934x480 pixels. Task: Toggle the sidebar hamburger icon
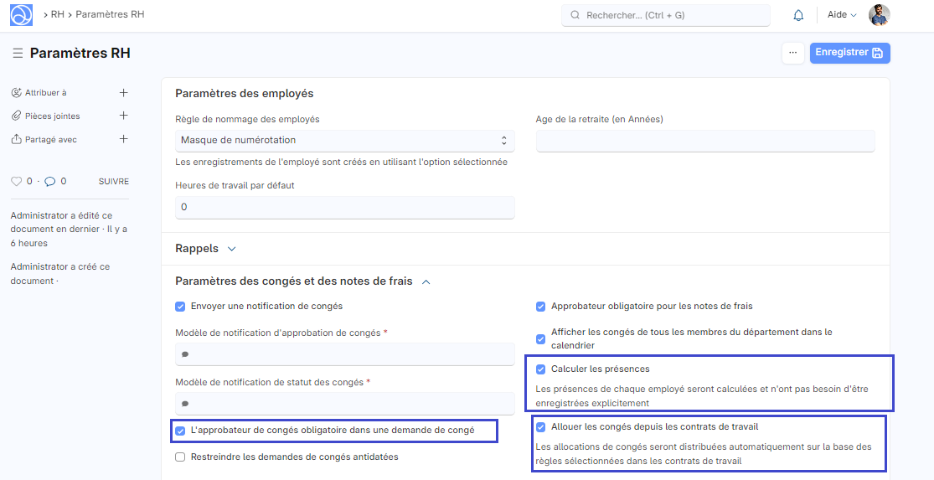pyautogui.click(x=18, y=54)
